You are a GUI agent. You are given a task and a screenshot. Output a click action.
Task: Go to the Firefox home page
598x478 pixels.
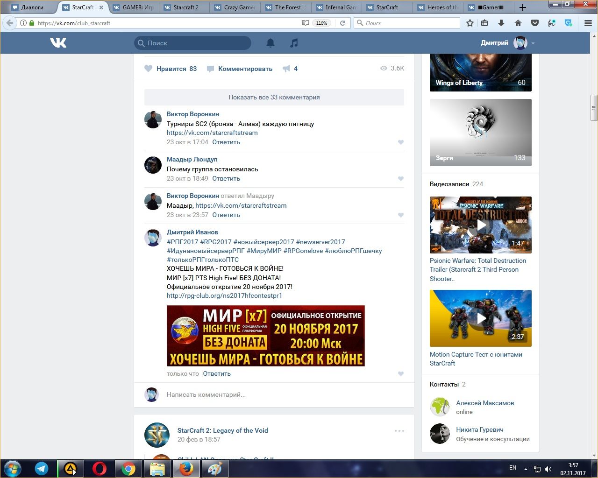(x=518, y=23)
